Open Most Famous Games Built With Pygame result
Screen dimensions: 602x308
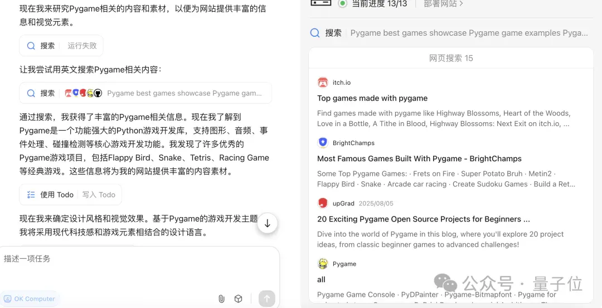click(419, 158)
